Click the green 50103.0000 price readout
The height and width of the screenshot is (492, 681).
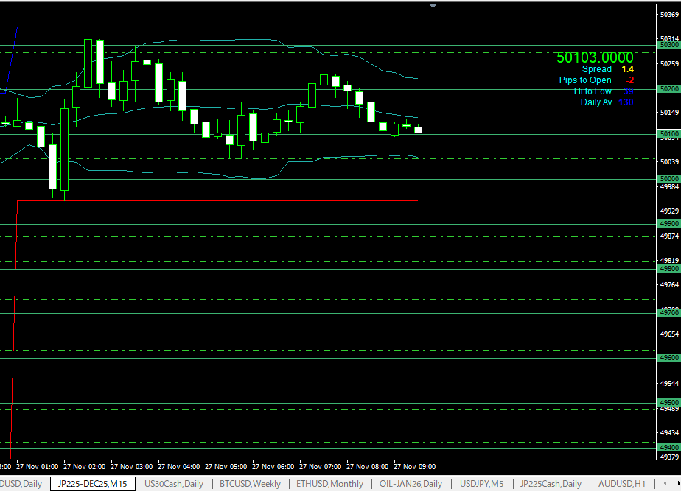coord(594,57)
